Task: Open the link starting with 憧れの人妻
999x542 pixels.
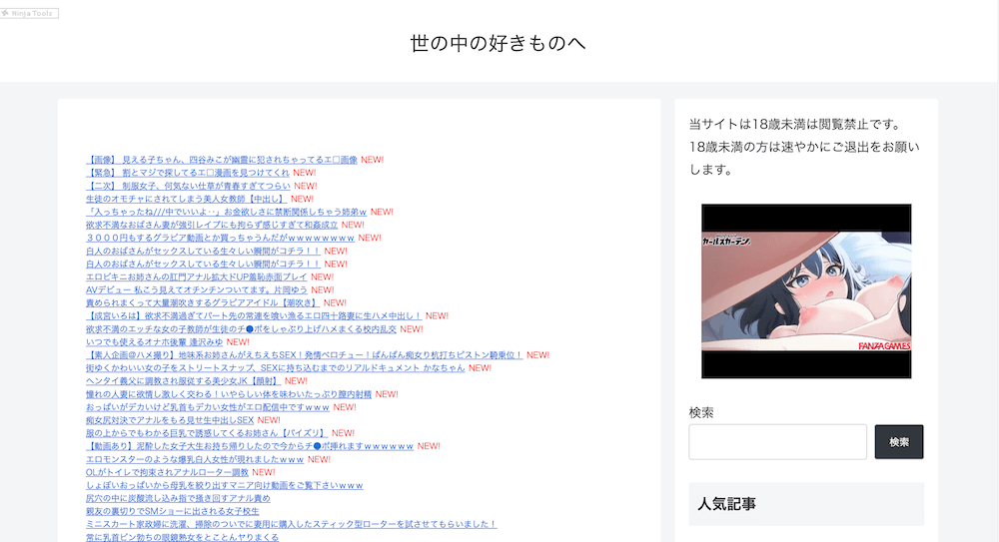Action: 228,394
